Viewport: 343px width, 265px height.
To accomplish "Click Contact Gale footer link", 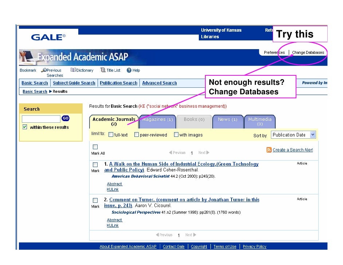I will coord(173,246).
